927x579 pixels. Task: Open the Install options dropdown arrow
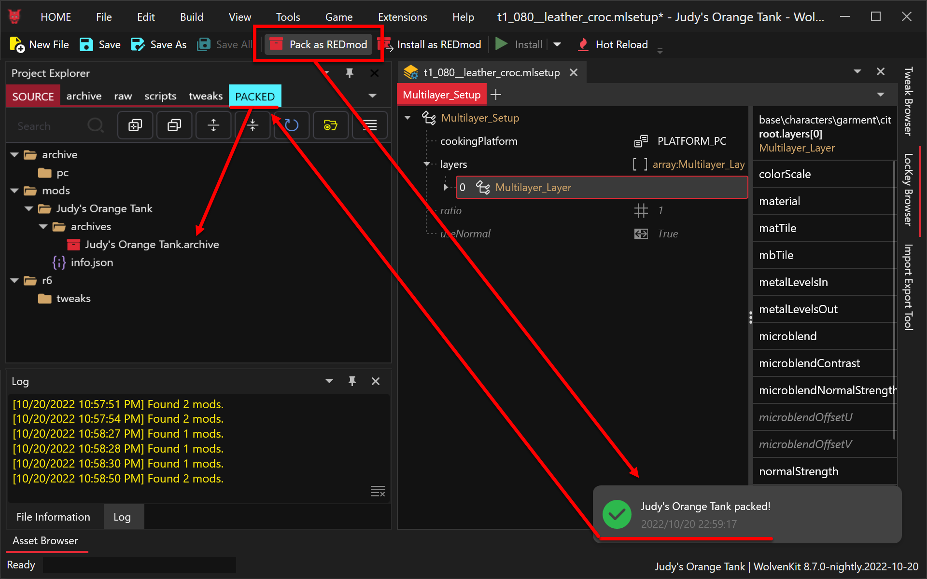557,44
